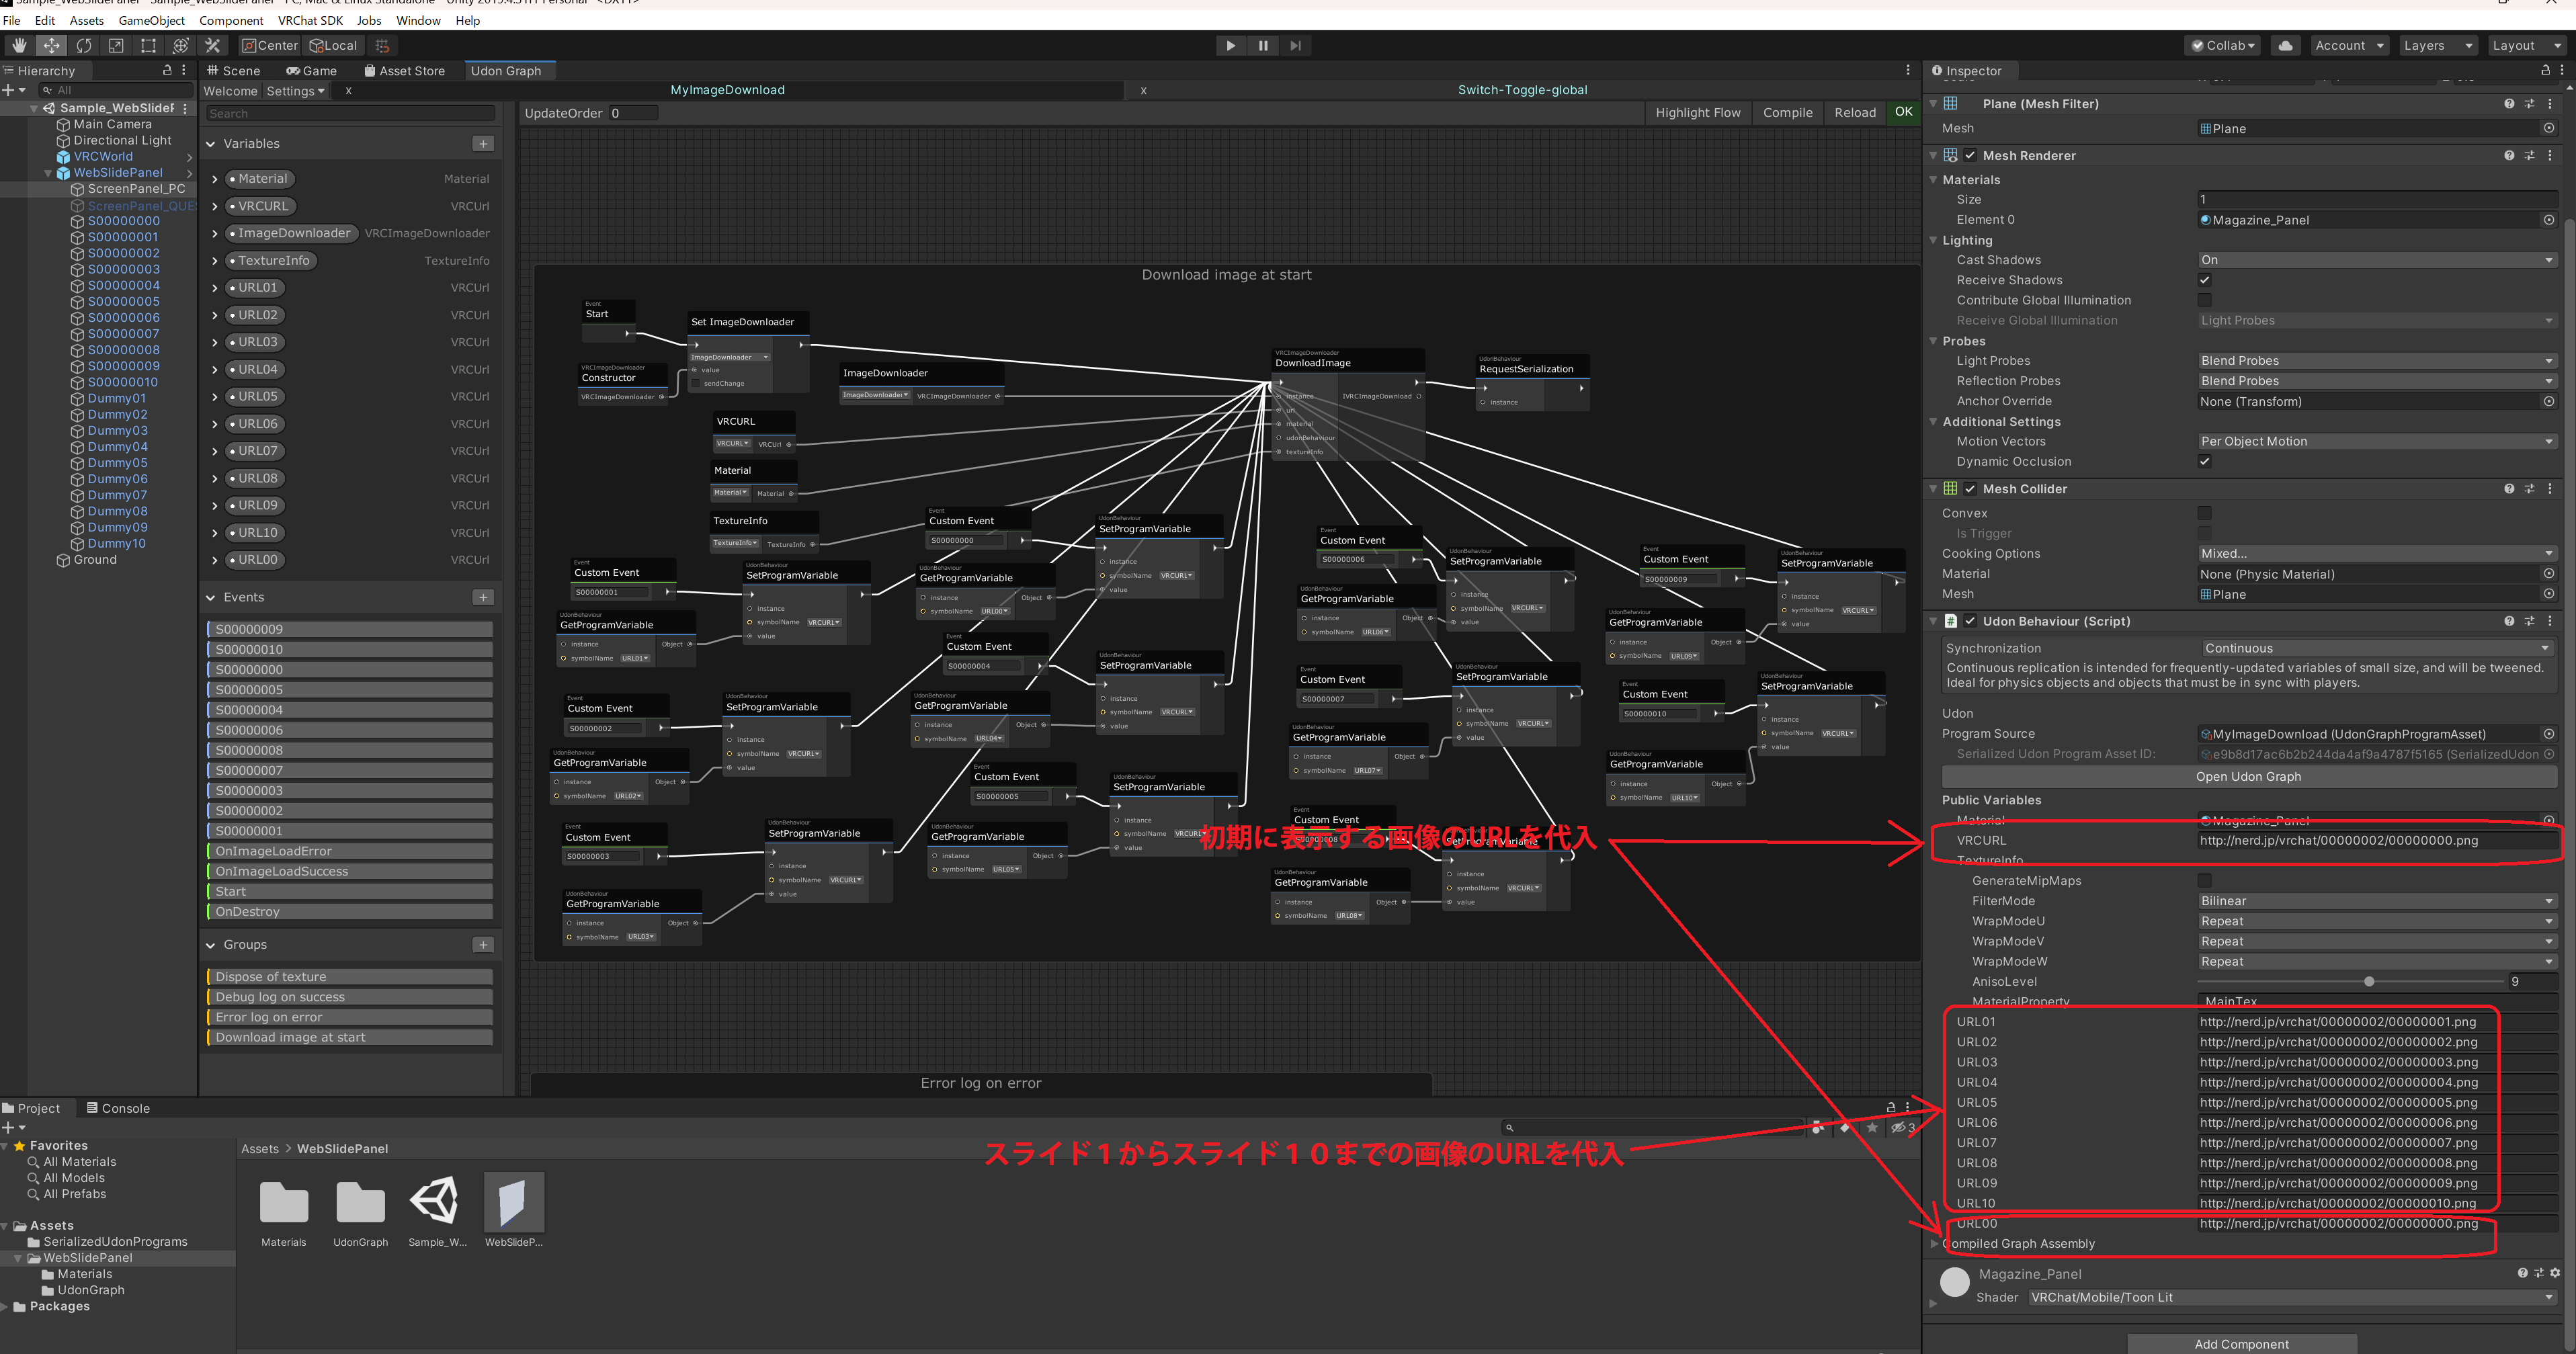Select the Rect Transform tool
Image resolution: width=2576 pixels, height=1354 pixels.
148,45
